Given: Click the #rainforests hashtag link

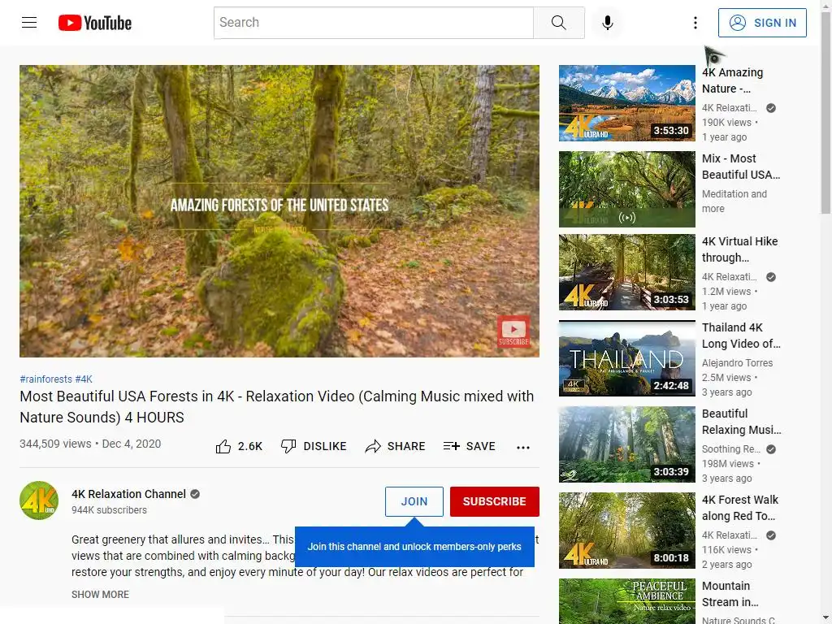Looking at the screenshot, I should click(x=45, y=379).
